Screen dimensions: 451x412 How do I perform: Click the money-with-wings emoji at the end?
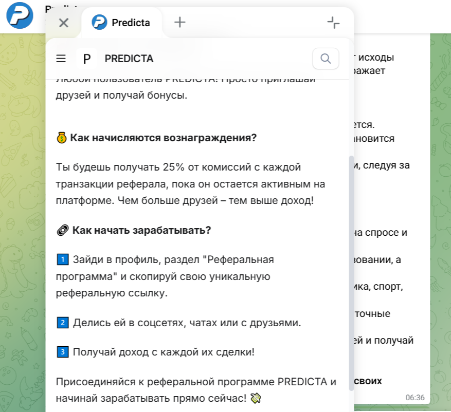click(x=256, y=398)
